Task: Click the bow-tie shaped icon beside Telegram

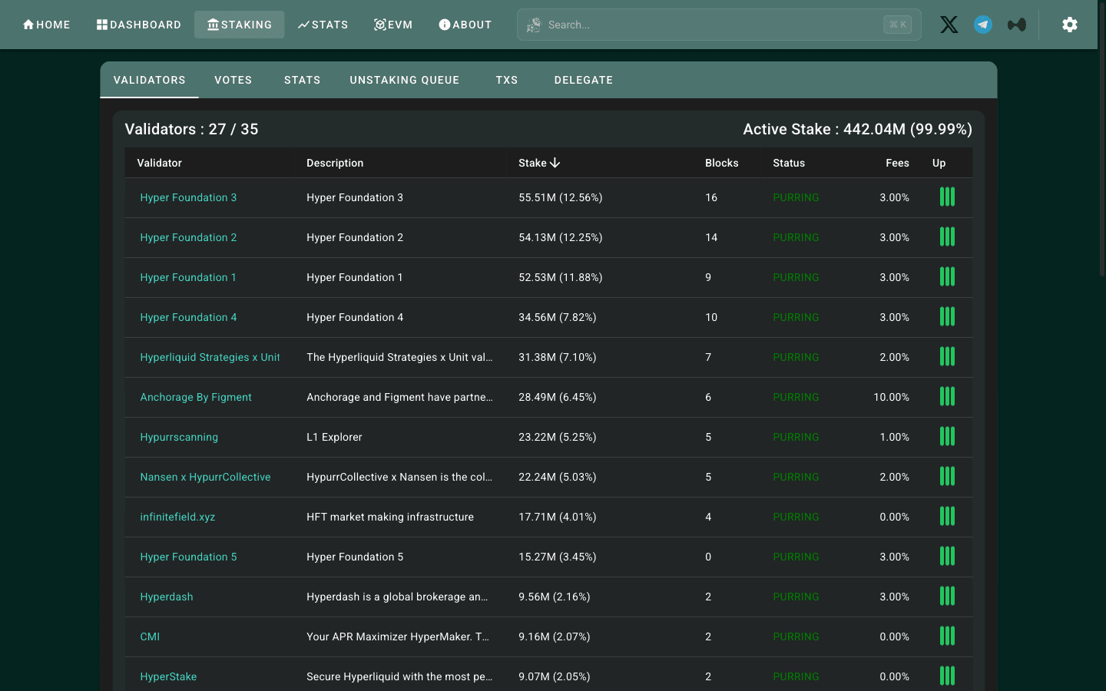Action: coord(1016,25)
